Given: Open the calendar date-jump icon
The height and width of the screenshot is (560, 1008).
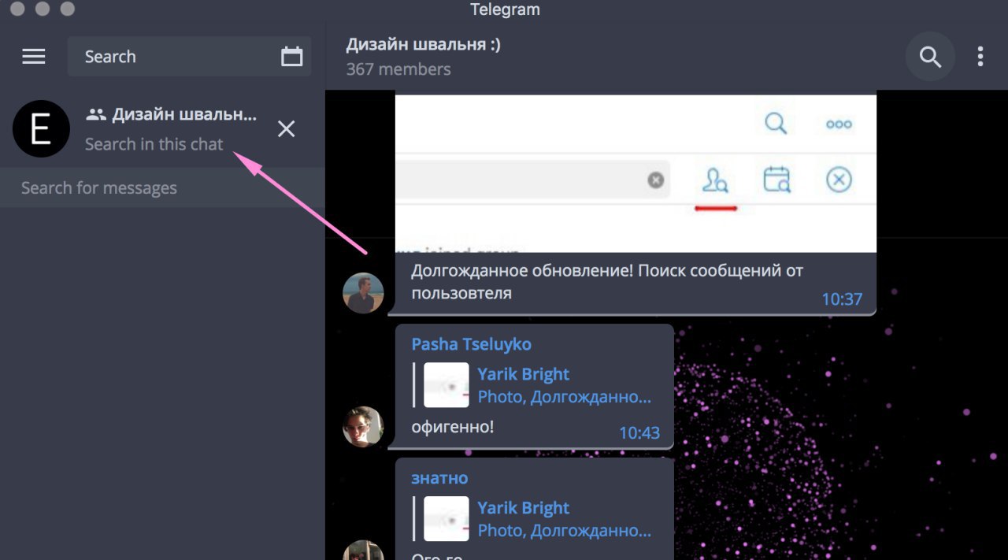Looking at the screenshot, I should pyautogui.click(x=292, y=57).
